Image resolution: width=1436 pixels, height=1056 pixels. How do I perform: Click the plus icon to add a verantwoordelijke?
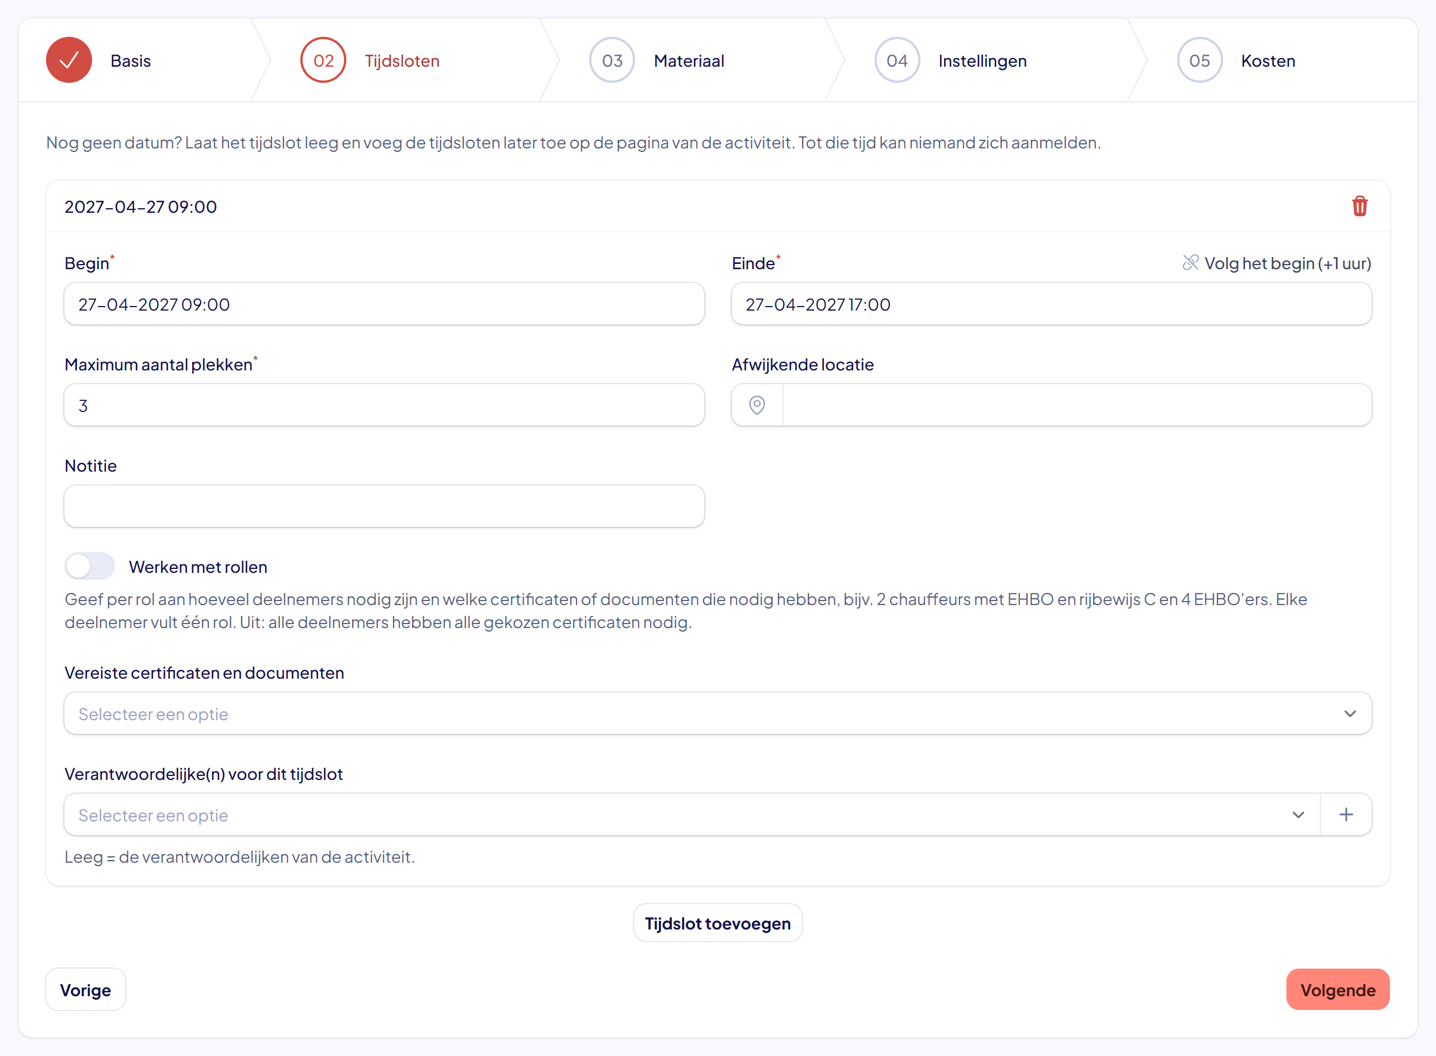[1346, 814]
